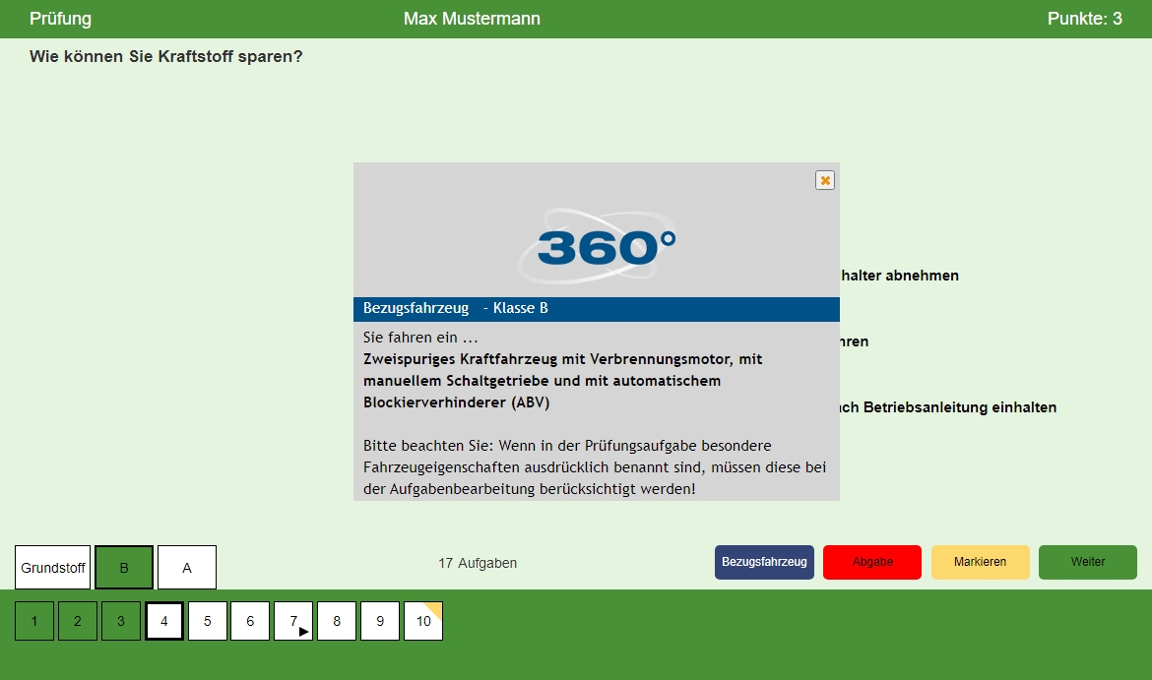Click the bold 'Zweispuriges Kraftfahrzeug' description
Viewport: 1152px width, 680px height.
click(x=563, y=381)
